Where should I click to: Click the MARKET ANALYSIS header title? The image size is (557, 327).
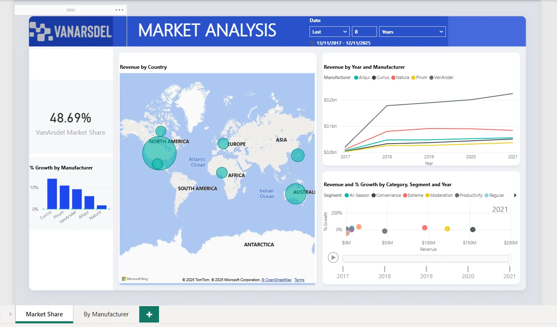point(207,30)
